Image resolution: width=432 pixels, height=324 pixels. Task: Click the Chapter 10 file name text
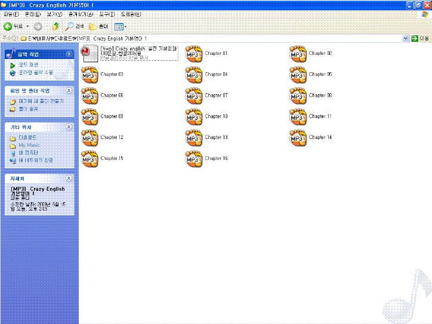point(216,116)
